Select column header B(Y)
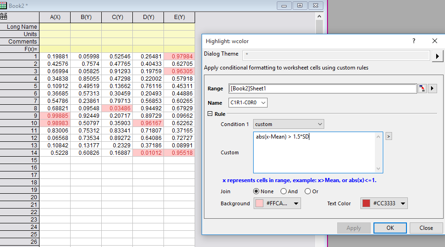Image resolution: width=445 pixels, height=247 pixels. click(86, 17)
